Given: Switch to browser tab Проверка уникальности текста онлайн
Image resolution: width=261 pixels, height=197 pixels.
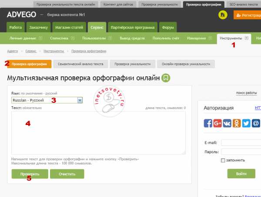Looking at the screenshot, I should (66, 4).
